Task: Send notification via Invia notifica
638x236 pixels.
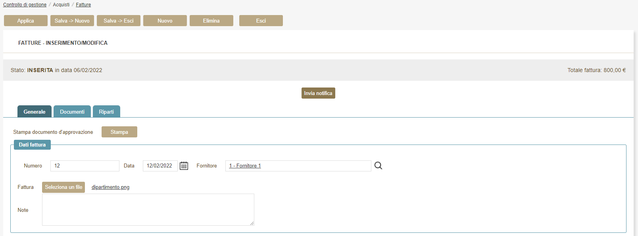Action: coord(318,93)
